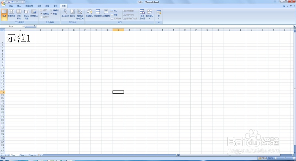This screenshot has width=296, height=161.
Task: Open the 页面布局 ribbon tab
Action: click(29, 6)
